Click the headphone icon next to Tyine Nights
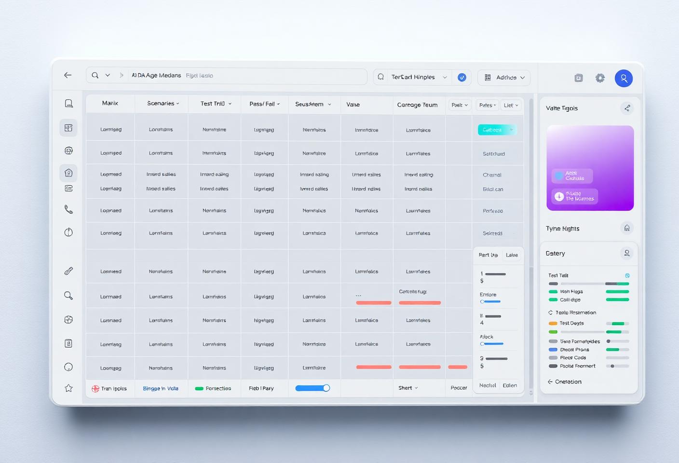This screenshot has height=463, width=679. (627, 228)
